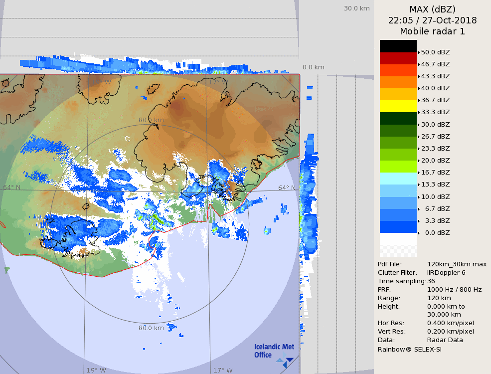This screenshot has width=491, height=374.
Task: Choose the orange 40.0 dBZ legend swatch
Action: 398,82
